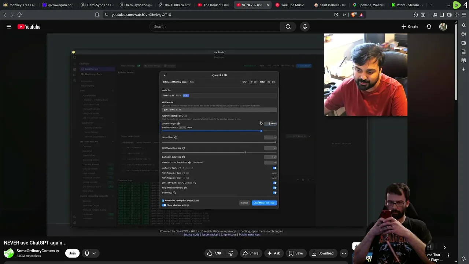The width and height of the screenshot is (469, 264).
Task: Open the more actions three-dot button
Action: [x=344, y=253]
